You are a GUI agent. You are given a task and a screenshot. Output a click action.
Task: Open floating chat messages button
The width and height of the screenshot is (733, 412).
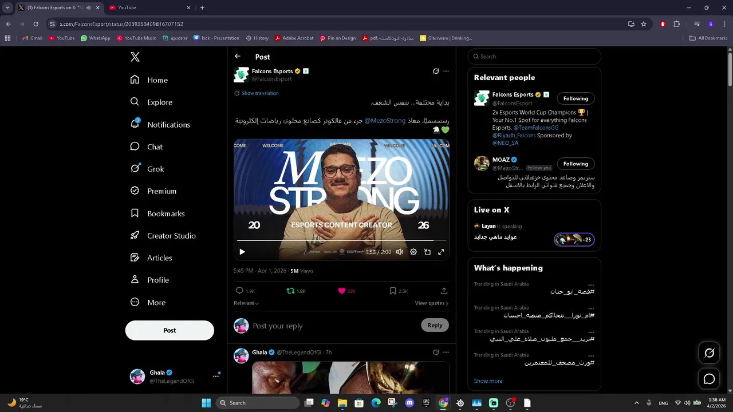click(709, 379)
